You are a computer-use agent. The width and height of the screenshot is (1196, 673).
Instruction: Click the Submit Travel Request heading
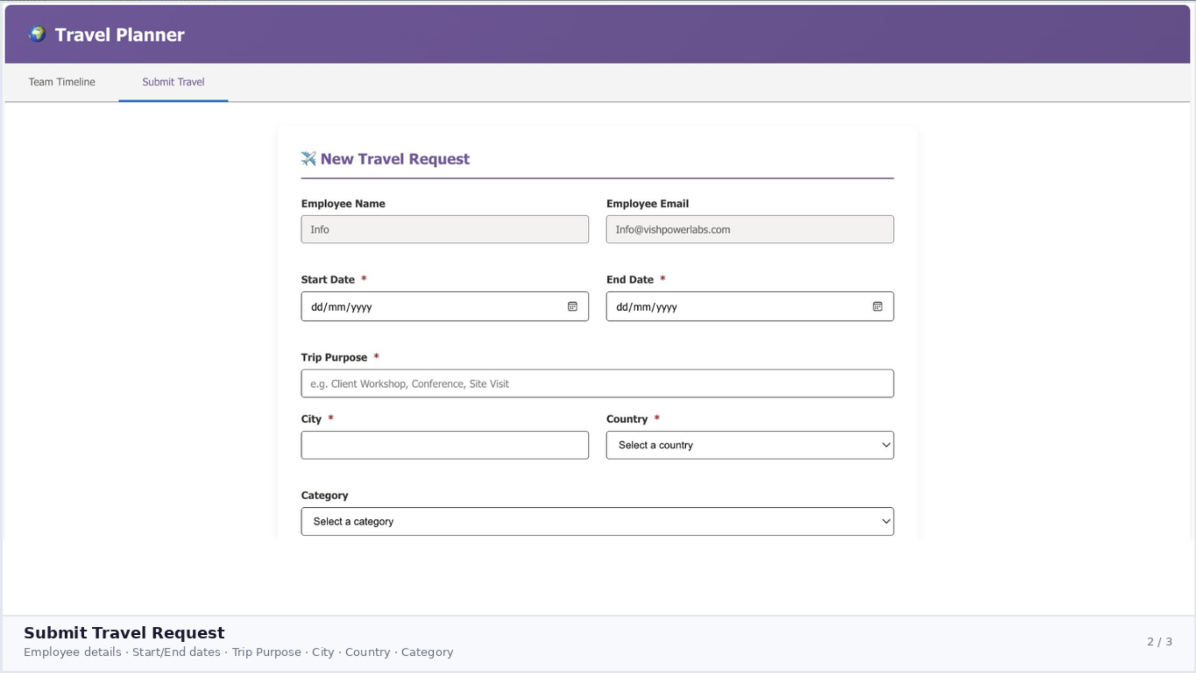tap(124, 632)
